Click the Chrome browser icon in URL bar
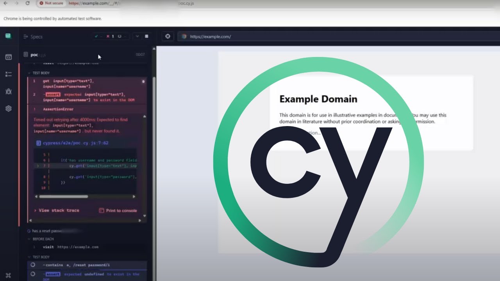This screenshot has width=500, height=281. click(184, 37)
